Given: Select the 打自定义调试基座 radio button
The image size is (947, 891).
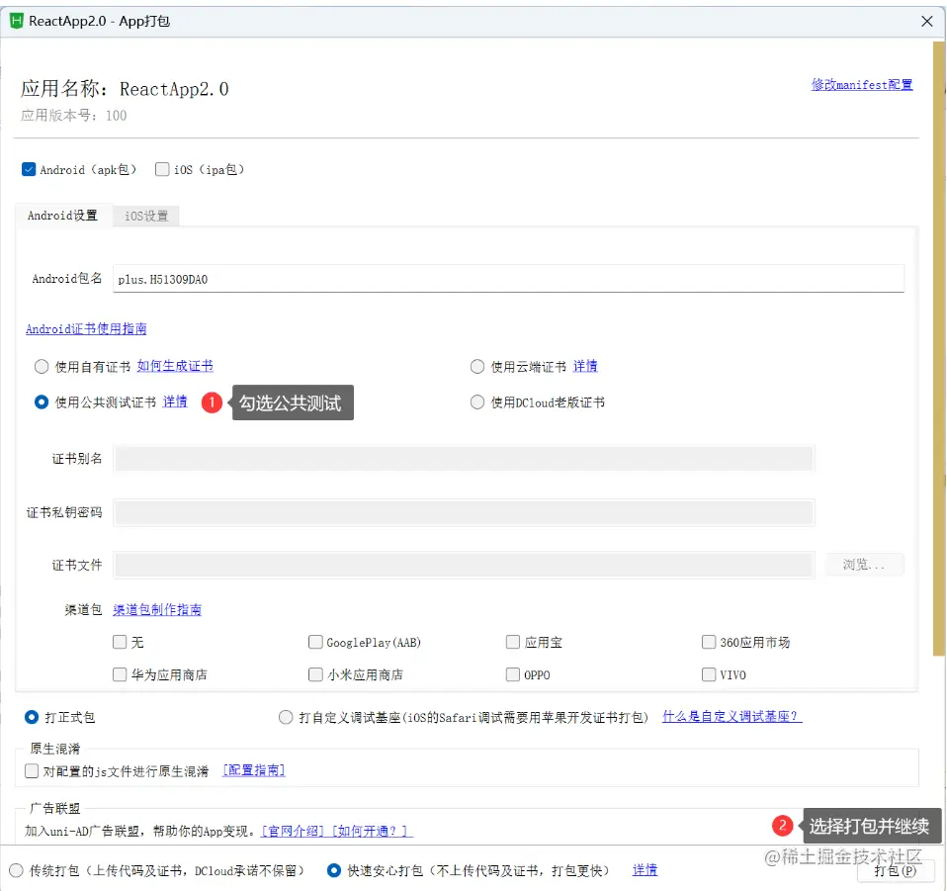Looking at the screenshot, I should 286,717.
